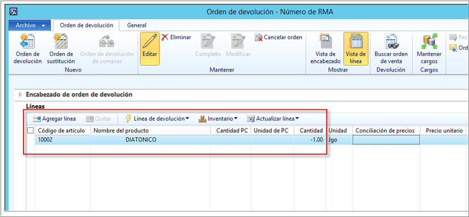Toggle the select-all checkbox in grid header
469x217 pixels.
pos(31,131)
